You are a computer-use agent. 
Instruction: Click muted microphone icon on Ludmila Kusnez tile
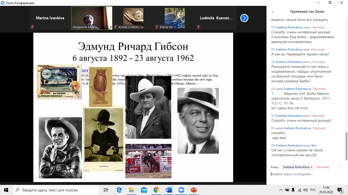[x=198, y=27]
